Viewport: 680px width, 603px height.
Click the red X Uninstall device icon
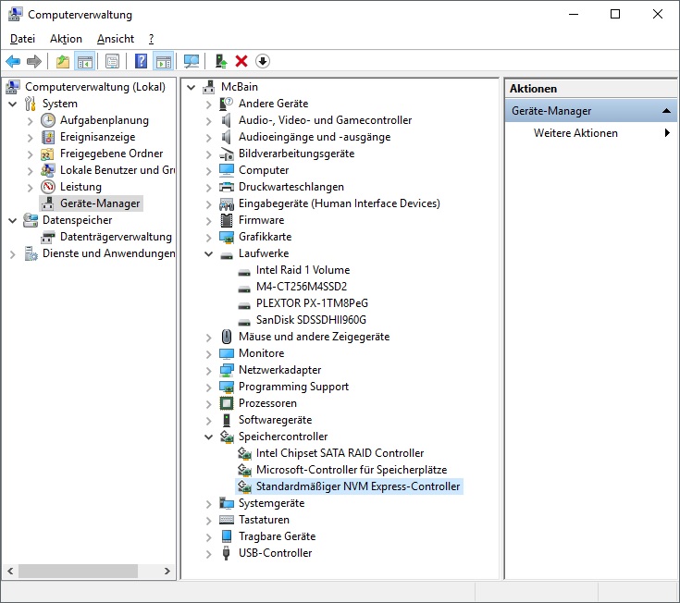click(241, 62)
